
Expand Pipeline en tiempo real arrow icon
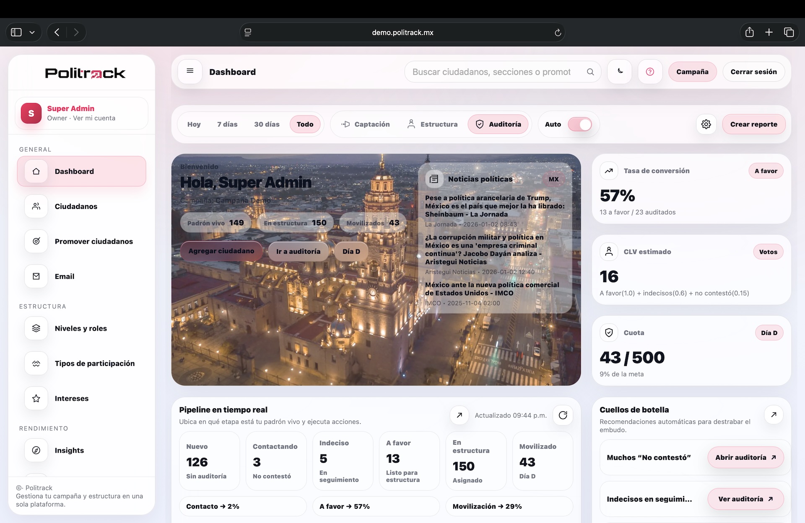460,415
